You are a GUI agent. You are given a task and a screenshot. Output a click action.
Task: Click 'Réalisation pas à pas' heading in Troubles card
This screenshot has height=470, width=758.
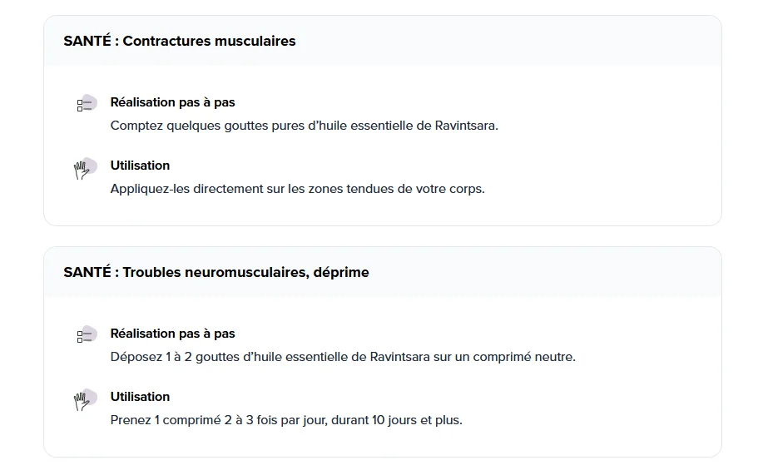click(x=172, y=334)
